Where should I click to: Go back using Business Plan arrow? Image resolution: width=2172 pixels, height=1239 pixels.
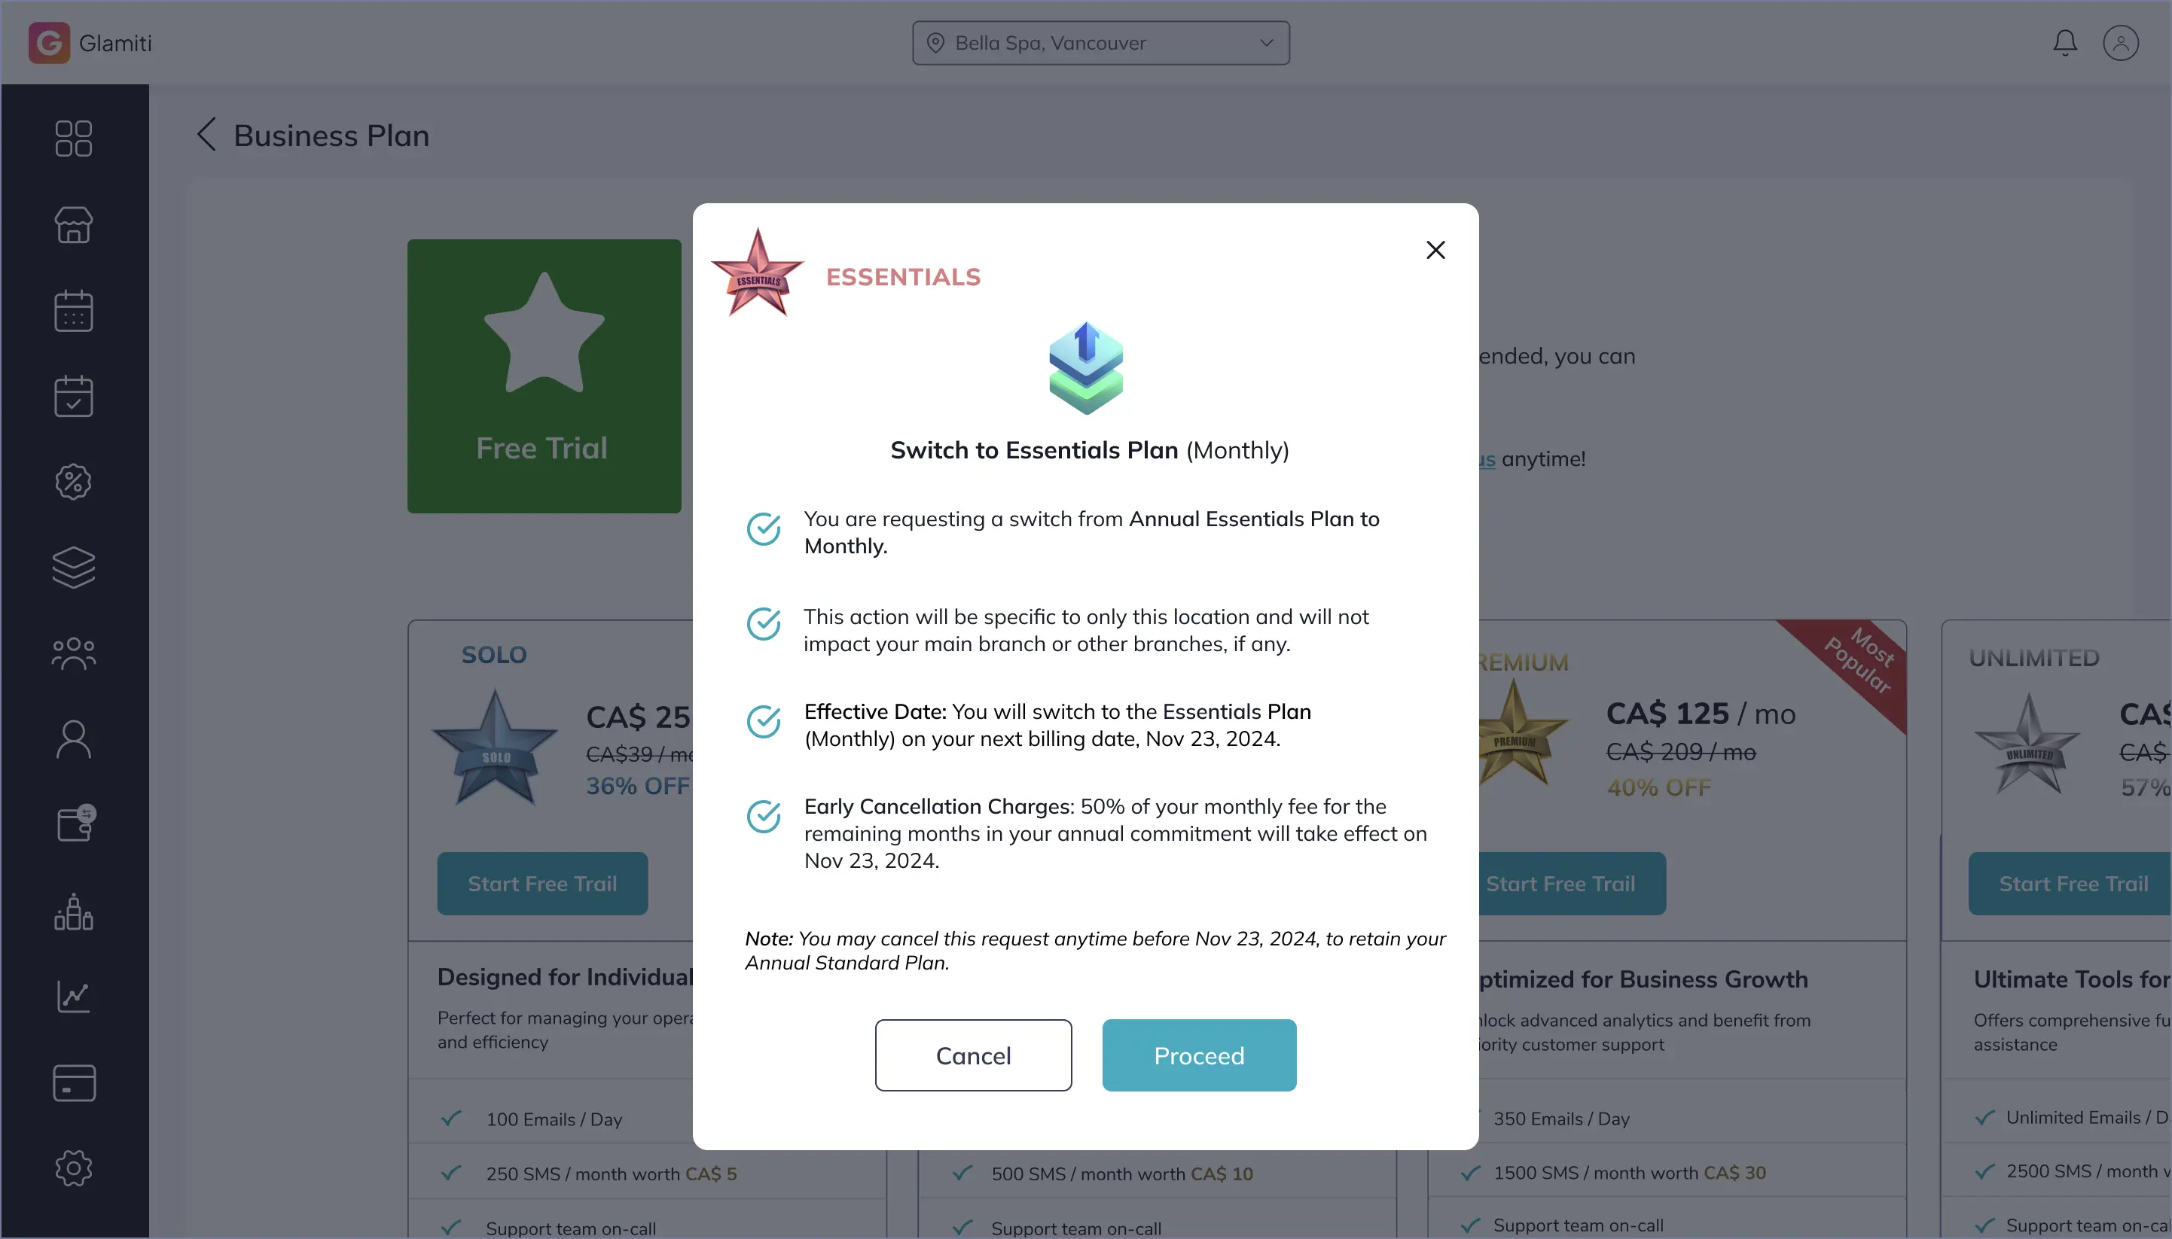[x=207, y=135]
